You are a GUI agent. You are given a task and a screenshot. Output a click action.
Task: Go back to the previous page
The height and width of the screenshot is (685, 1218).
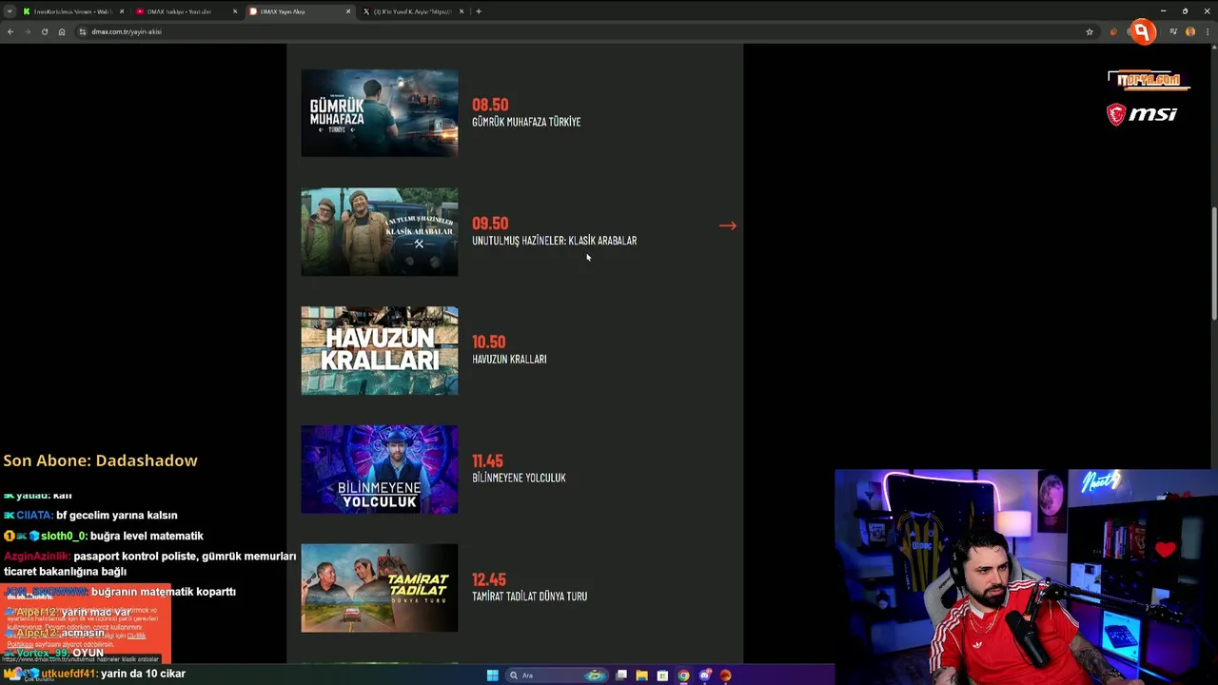click(x=10, y=31)
